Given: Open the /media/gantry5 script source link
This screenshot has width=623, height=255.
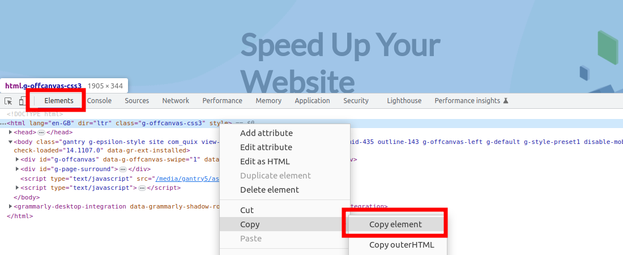Looking at the screenshot, I should (187, 178).
